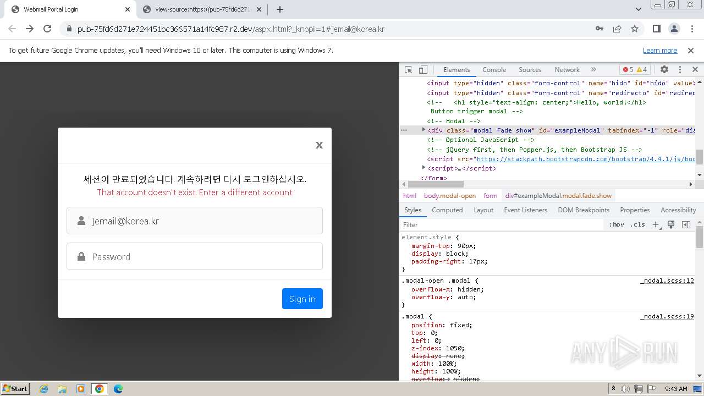Activate the DevTools inspect element picker
The image size is (704, 396).
pyautogui.click(x=408, y=70)
